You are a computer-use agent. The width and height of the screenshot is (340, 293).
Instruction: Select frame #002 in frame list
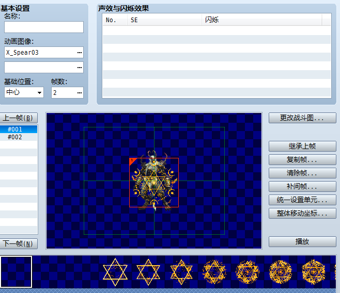click(x=19, y=137)
